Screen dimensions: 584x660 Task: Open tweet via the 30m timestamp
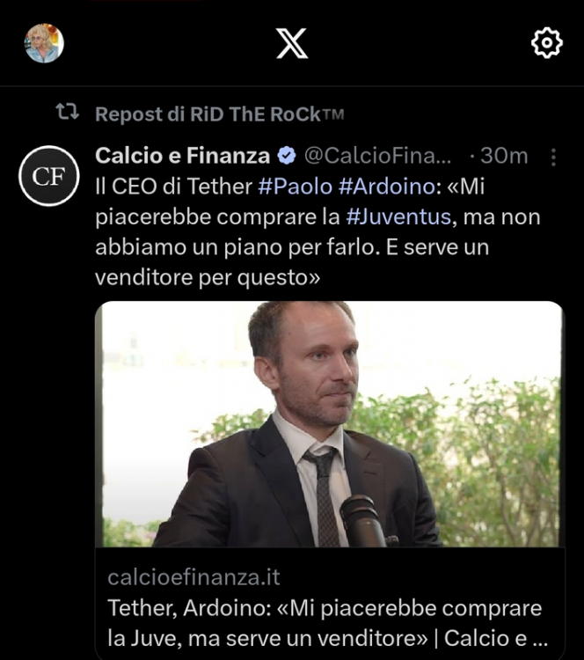pos(504,156)
